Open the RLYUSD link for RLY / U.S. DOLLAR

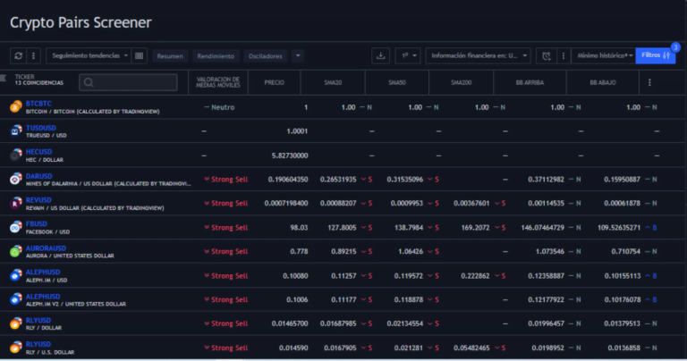point(38,344)
